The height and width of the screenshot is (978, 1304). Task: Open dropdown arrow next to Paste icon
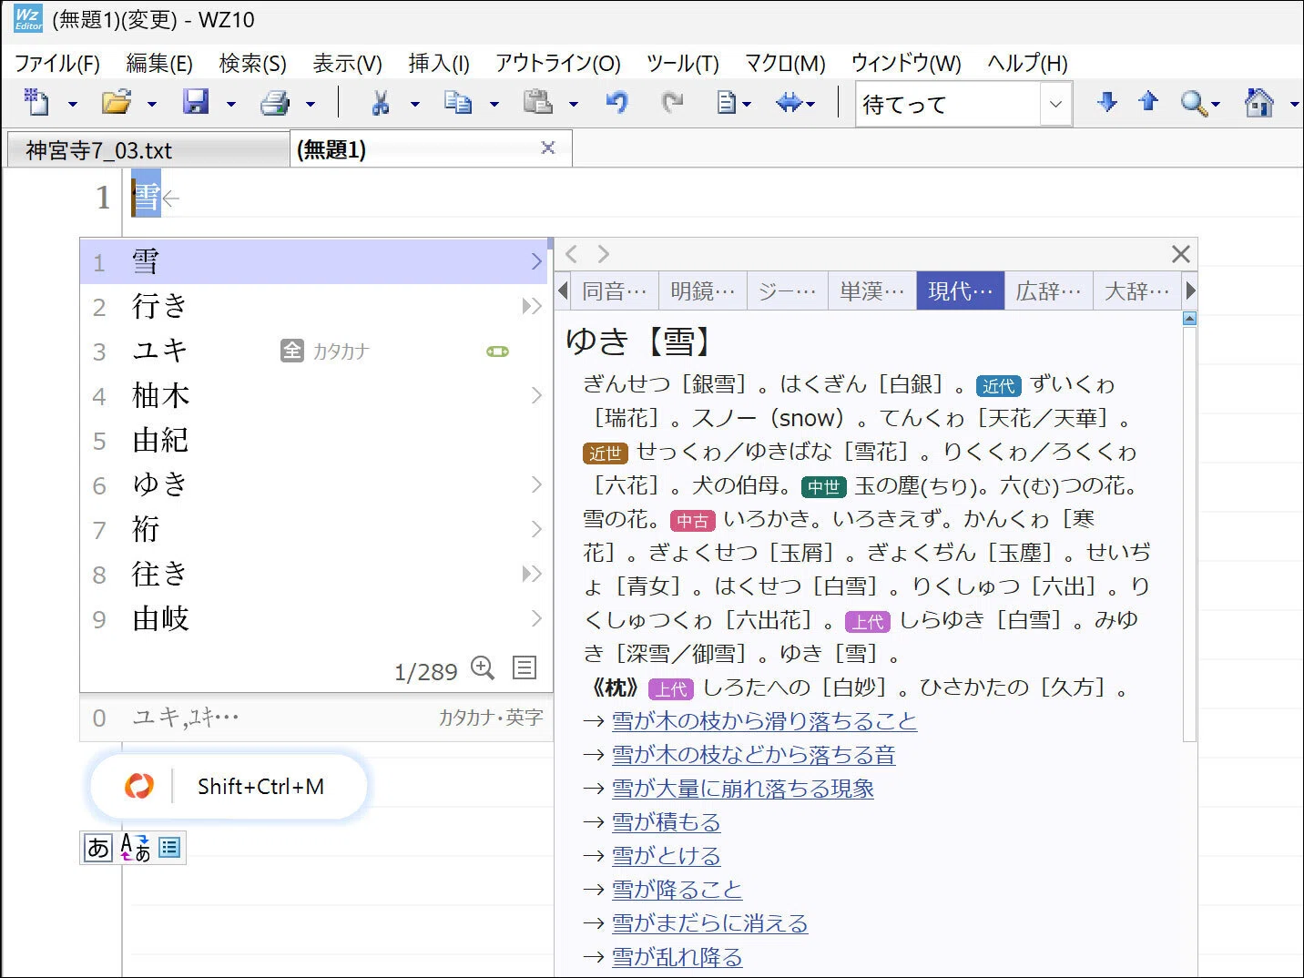pyautogui.click(x=574, y=104)
